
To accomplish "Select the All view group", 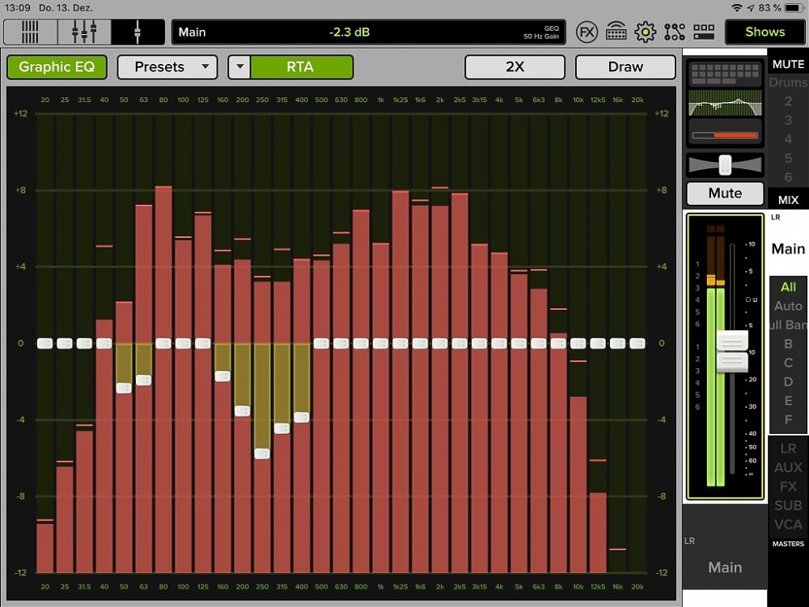I will point(788,287).
